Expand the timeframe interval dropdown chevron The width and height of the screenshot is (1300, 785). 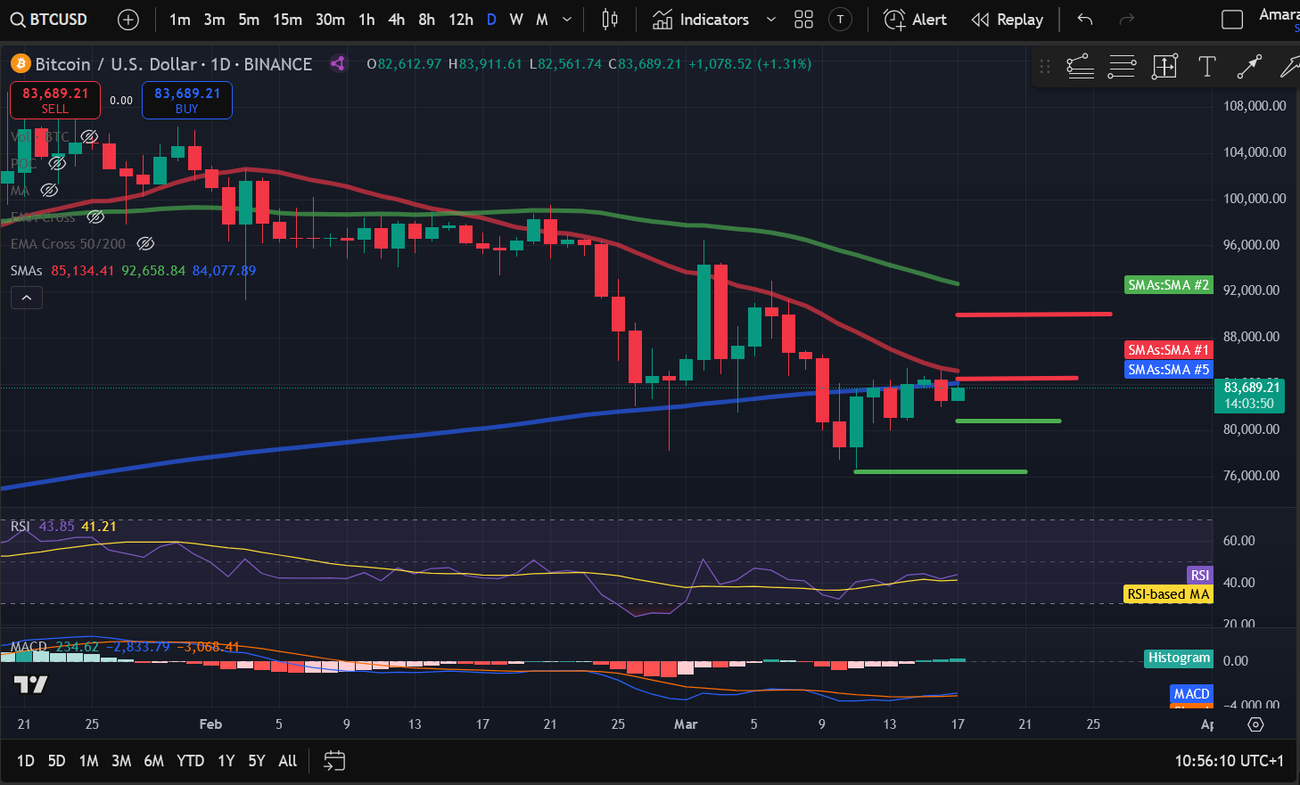tap(567, 20)
